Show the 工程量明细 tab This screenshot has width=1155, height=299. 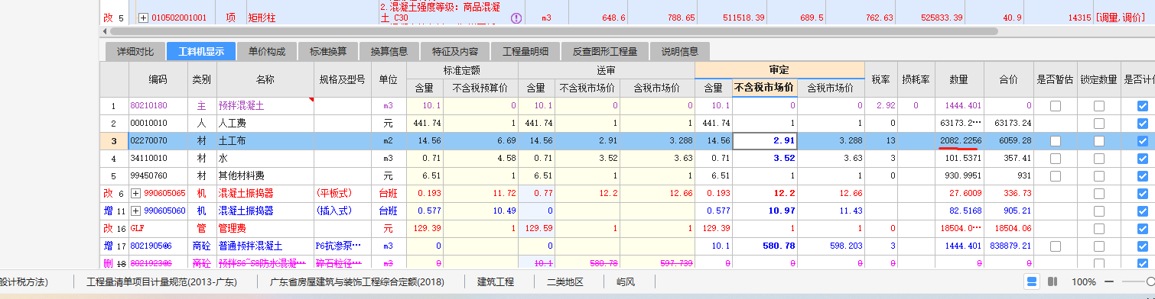[525, 52]
